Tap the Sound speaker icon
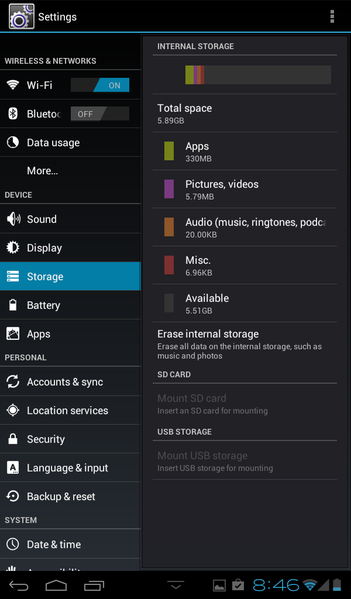351x599 pixels. (13, 219)
